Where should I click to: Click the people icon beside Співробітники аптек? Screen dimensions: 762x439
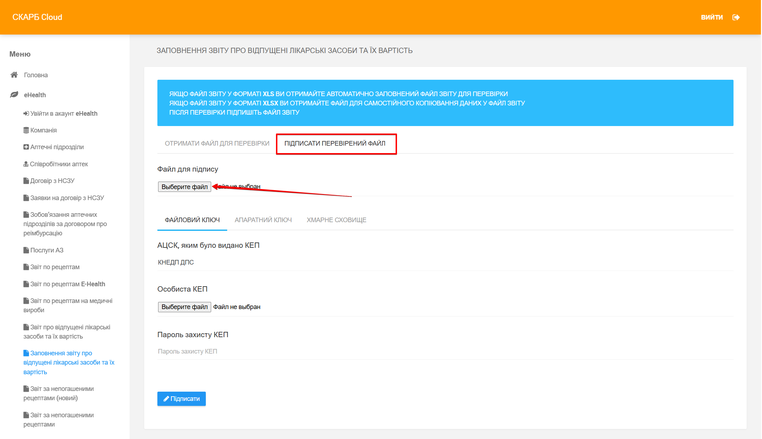(x=26, y=164)
